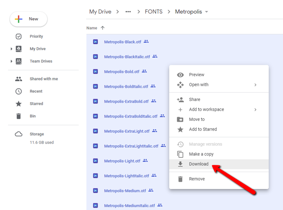Choose Share from the context menu
283x210 pixels.
(219, 100)
